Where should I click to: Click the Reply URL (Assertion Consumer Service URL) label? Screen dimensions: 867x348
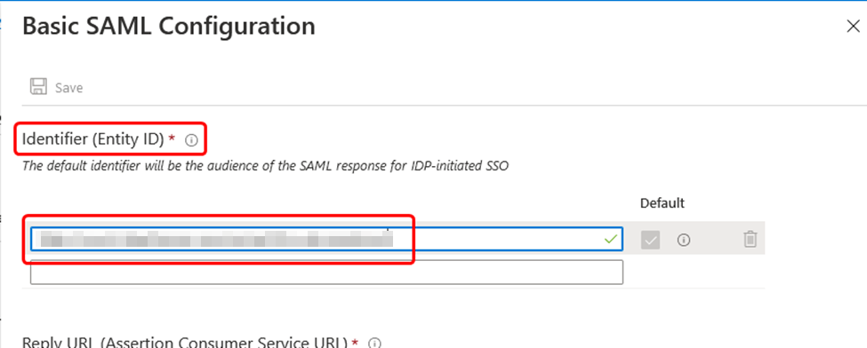click(x=185, y=342)
